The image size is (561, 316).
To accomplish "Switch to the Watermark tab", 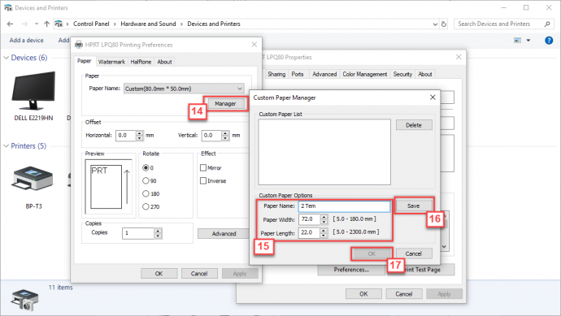I will coord(111,62).
